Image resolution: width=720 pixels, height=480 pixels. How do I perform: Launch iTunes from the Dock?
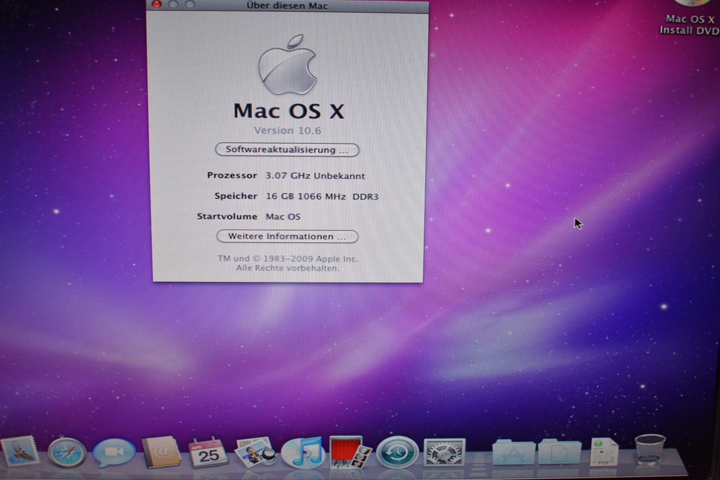pos(303,452)
